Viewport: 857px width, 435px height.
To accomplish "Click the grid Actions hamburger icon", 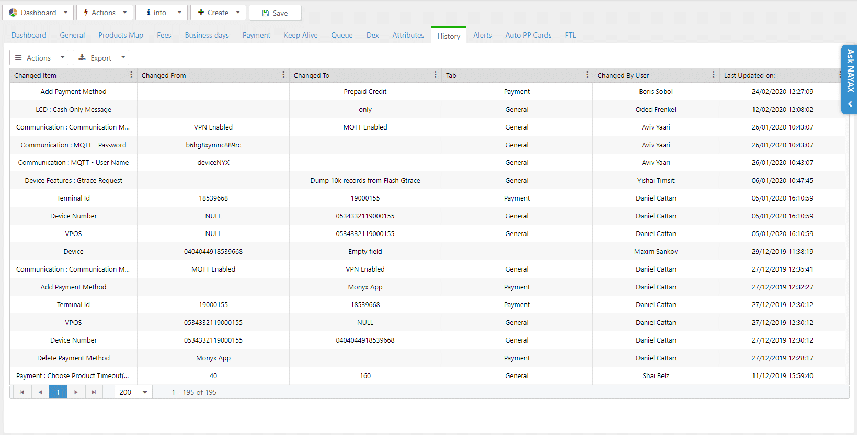I will (18, 57).
